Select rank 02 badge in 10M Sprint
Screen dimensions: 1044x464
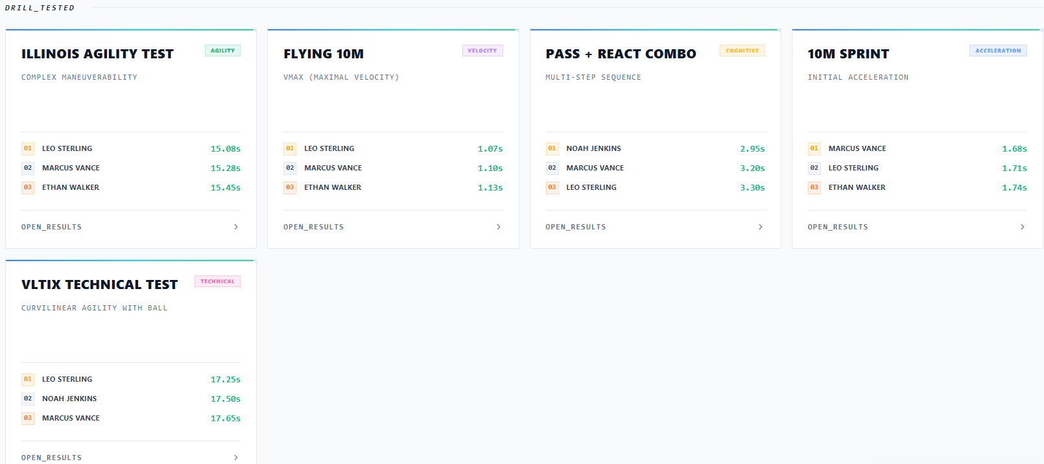click(814, 168)
